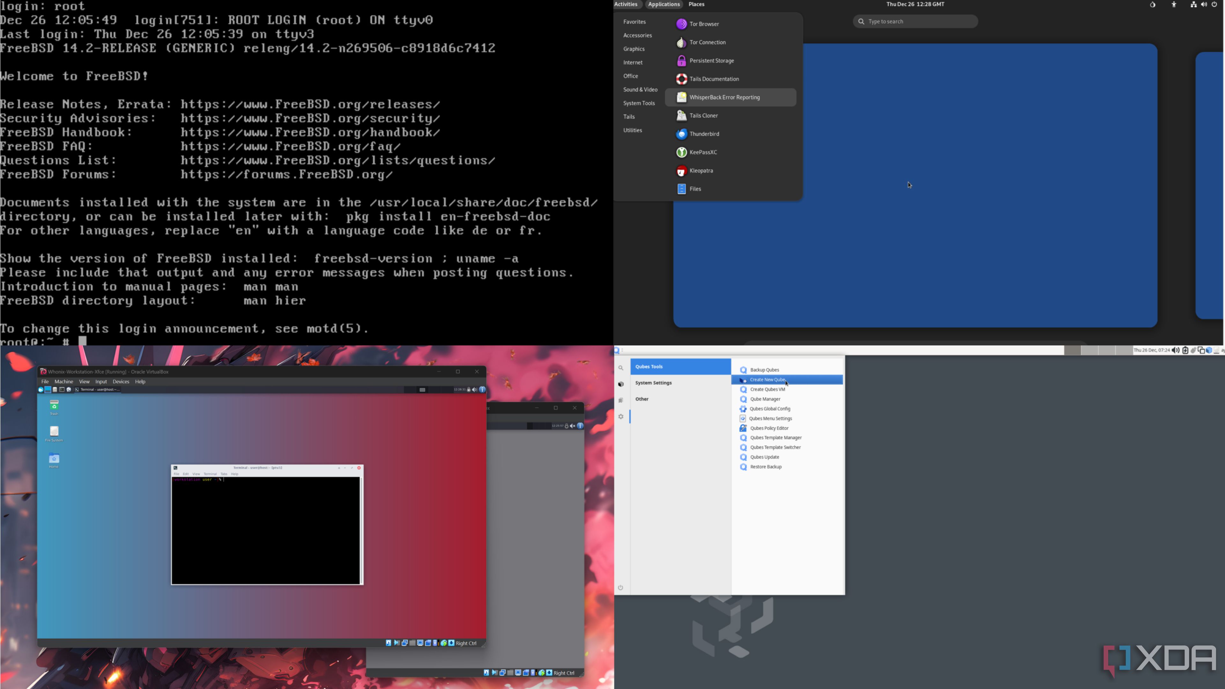Open Qubes Global Config

pos(770,408)
